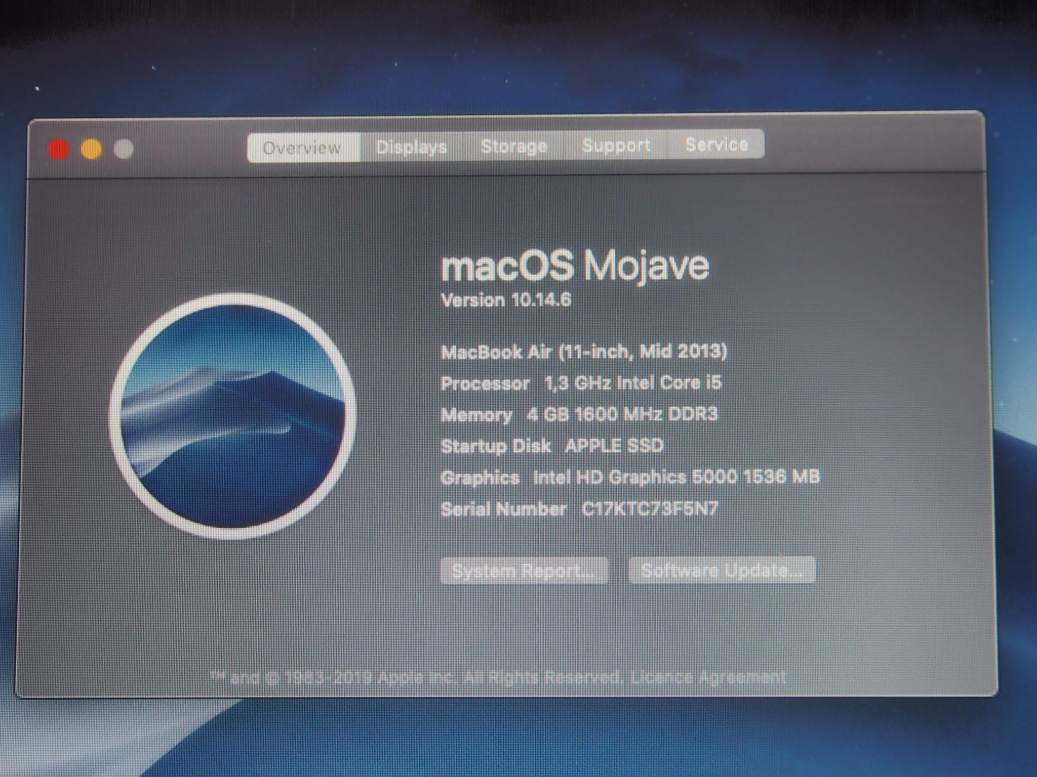Viewport: 1037px width, 777px height.
Task: Select the serial number C17KTC73F5N7
Action: pyautogui.click(x=650, y=508)
